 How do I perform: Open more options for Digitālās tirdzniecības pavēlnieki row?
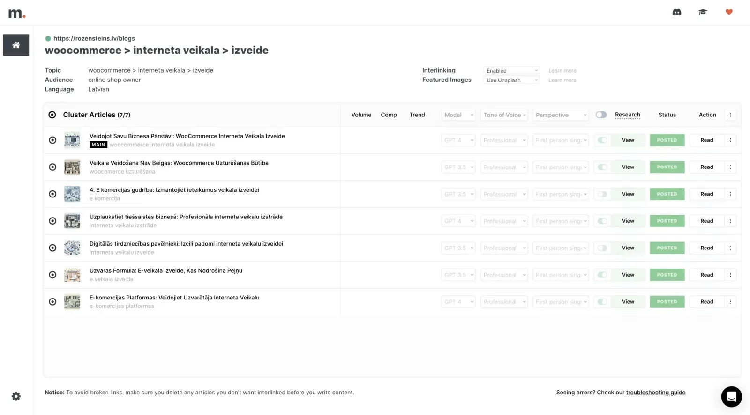pos(730,248)
